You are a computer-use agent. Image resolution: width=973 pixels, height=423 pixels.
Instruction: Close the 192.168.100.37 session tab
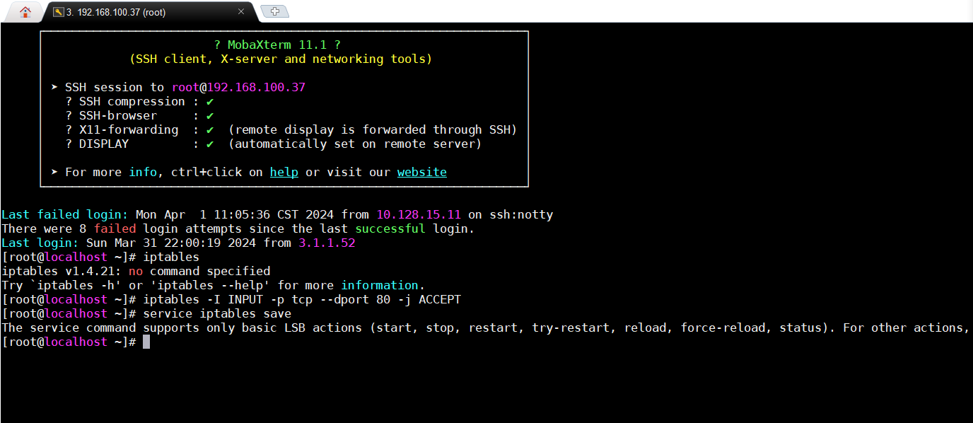click(241, 11)
